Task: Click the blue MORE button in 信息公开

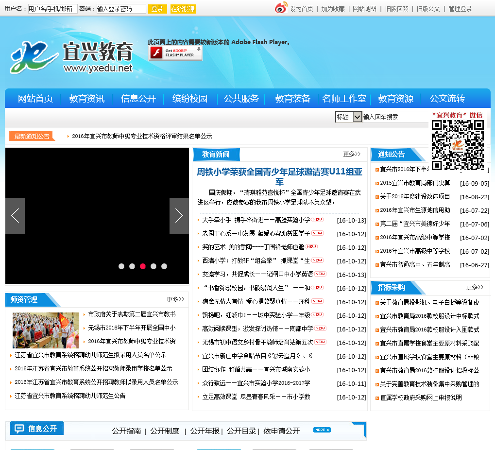Action: 322,430
